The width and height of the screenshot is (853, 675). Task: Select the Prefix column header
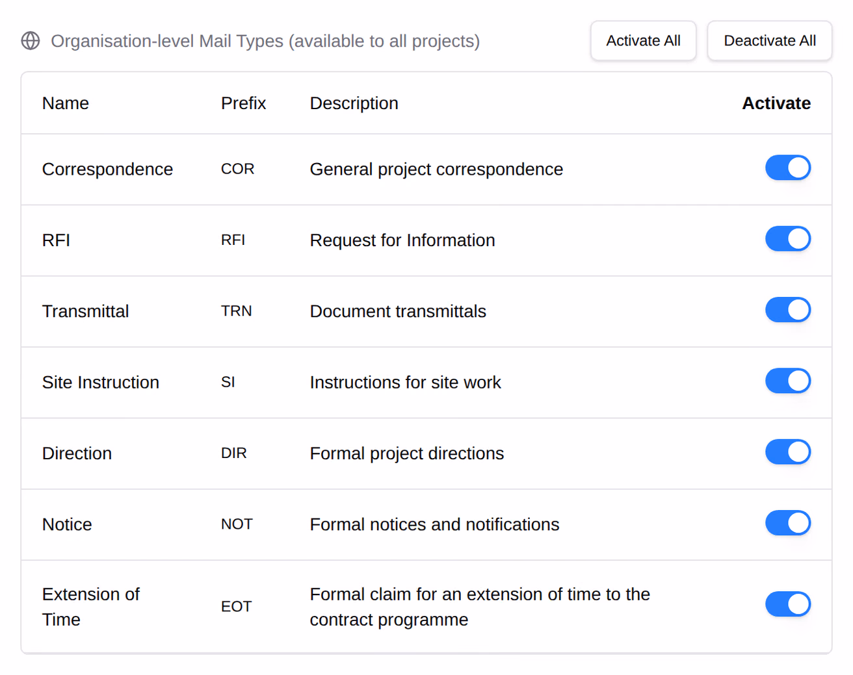point(243,103)
